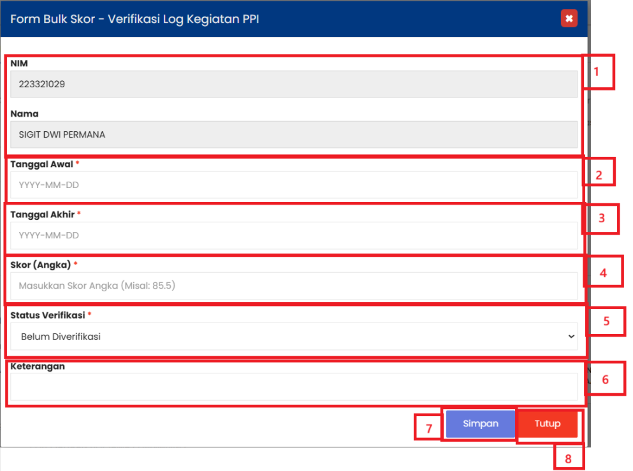Click the NIM label text
633x471 pixels.
pyautogui.click(x=19, y=64)
